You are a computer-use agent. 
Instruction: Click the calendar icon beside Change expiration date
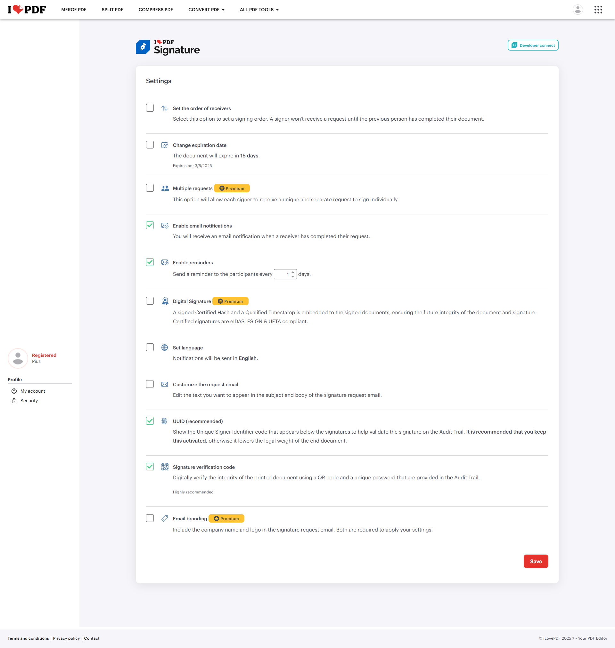[x=165, y=145]
